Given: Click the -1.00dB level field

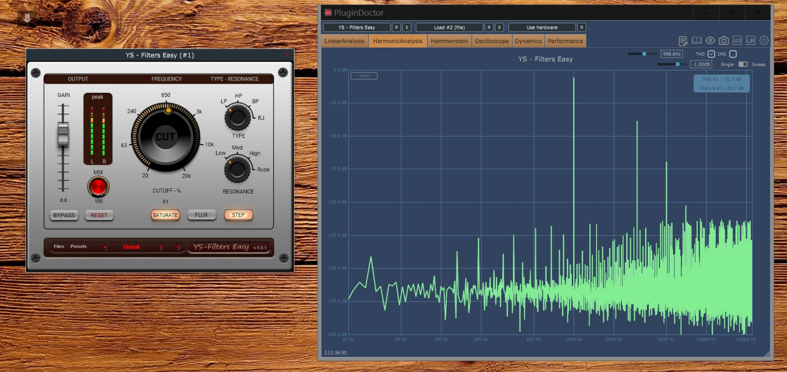Looking at the screenshot, I should [701, 65].
